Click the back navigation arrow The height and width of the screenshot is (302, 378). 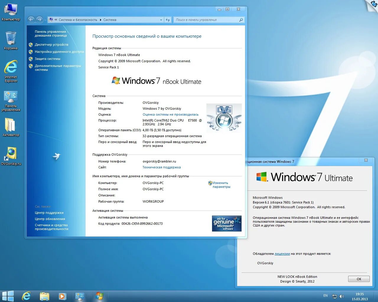pyautogui.click(x=31, y=20)
